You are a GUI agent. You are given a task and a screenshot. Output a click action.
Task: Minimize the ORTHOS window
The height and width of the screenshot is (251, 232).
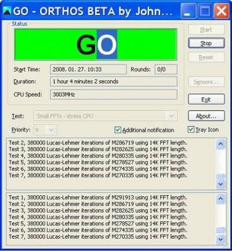tap(188, 11)
